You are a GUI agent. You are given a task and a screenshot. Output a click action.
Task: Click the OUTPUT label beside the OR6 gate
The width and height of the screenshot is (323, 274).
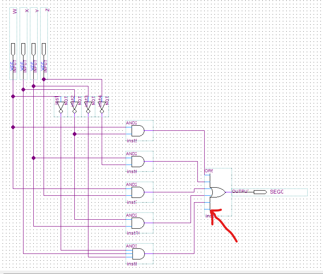[x=240, y=191]
